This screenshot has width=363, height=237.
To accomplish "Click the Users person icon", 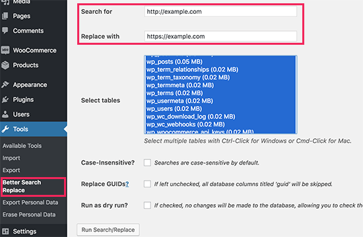I will pyautogui.click(x=5, y=114).
